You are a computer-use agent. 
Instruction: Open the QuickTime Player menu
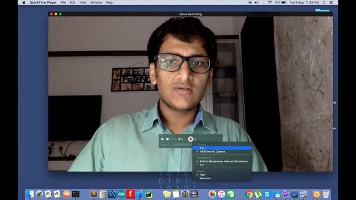click(x=43, y=2)
